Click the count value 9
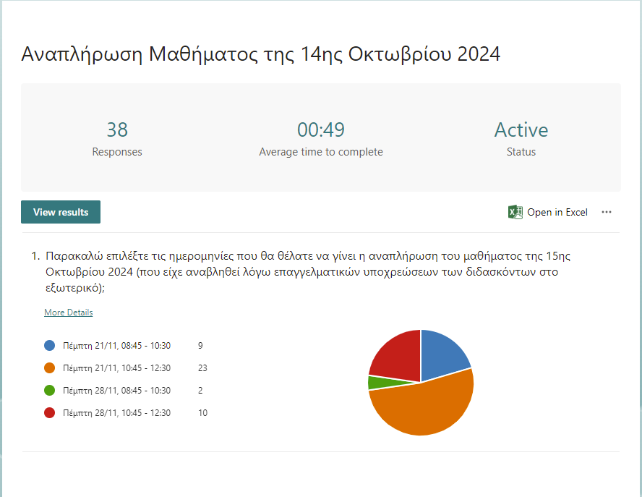This screenshot has height=497, width=642. coord(200,345)
